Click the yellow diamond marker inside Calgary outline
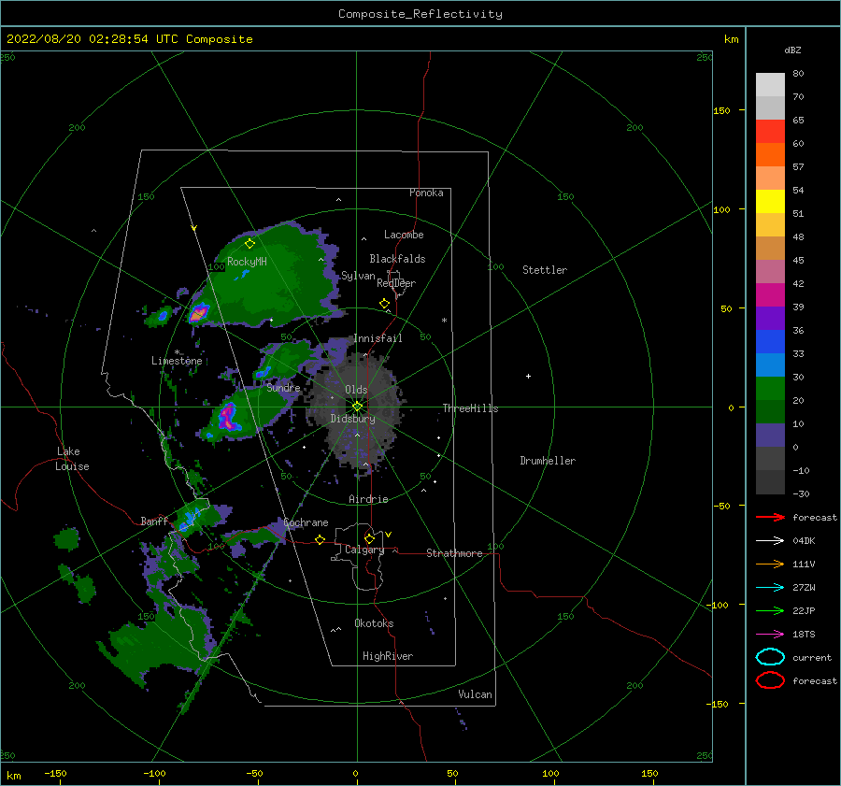The height and width of the screenshot is (786, 841). [369, 538]
